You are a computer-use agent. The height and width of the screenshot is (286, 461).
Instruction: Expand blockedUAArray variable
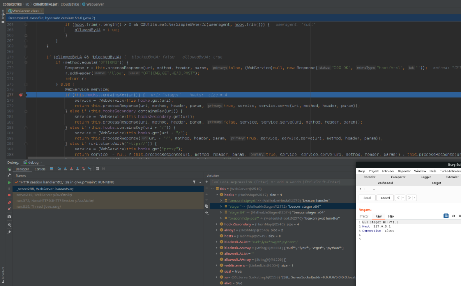pyautogui.click(x=217, y=248)
